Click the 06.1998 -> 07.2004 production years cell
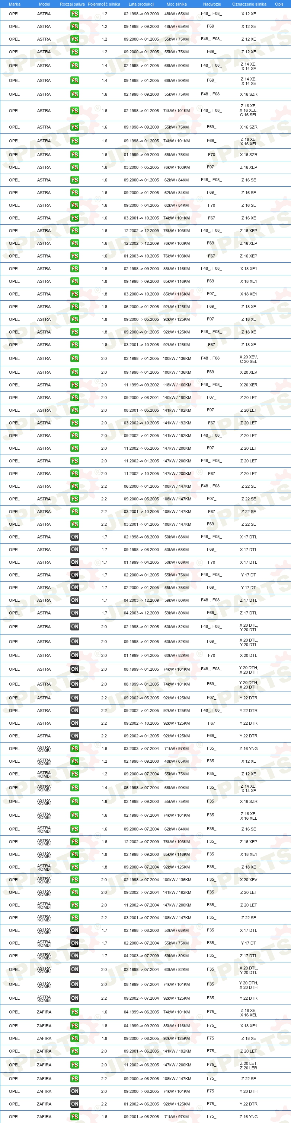291x1123 pixels. pos(141,788)
